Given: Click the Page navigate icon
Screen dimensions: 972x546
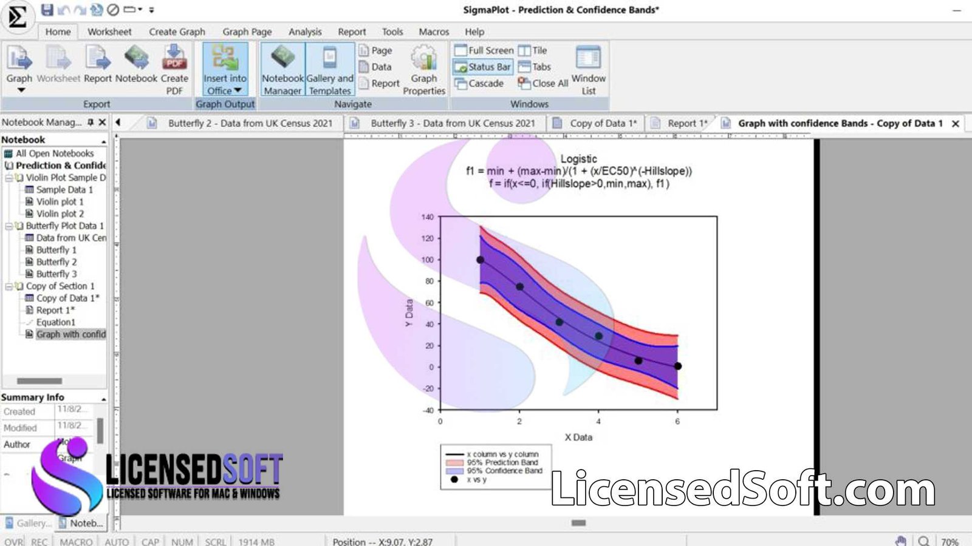Looking at the screenshot, I should click(x=377, y=50).
